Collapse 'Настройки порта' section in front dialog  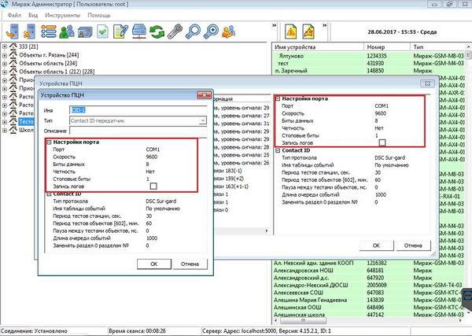click(48, 140)
